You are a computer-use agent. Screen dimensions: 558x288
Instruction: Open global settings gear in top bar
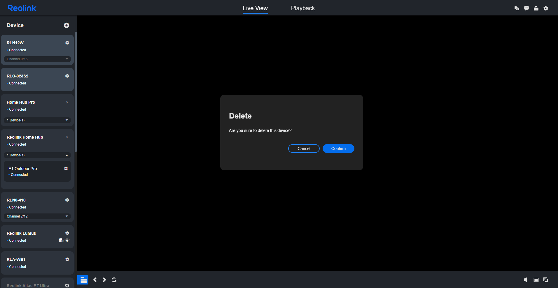point(546,8)
